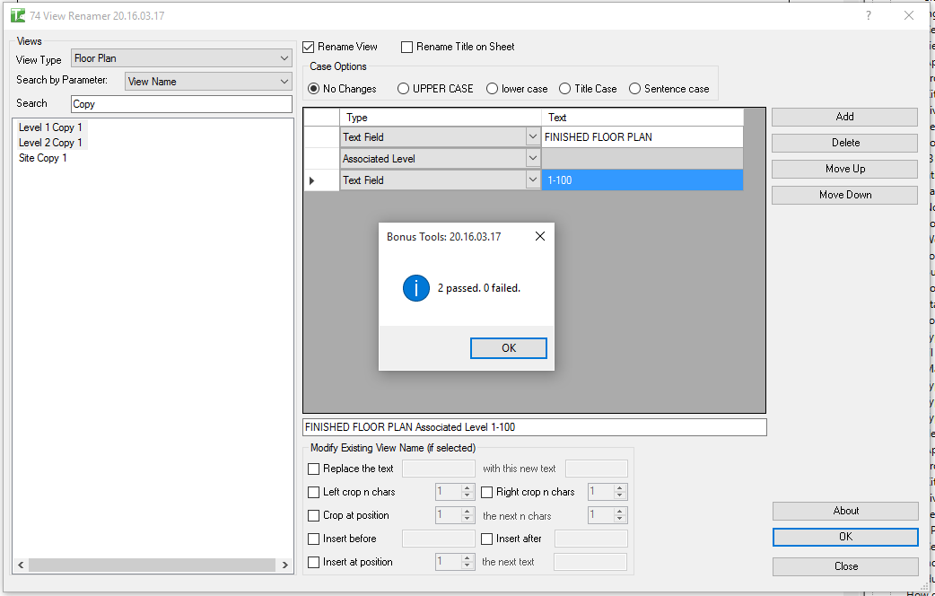935x596 pixels.
Task: Enable Rename Title on Sheet checkbox
Action: 407,47
